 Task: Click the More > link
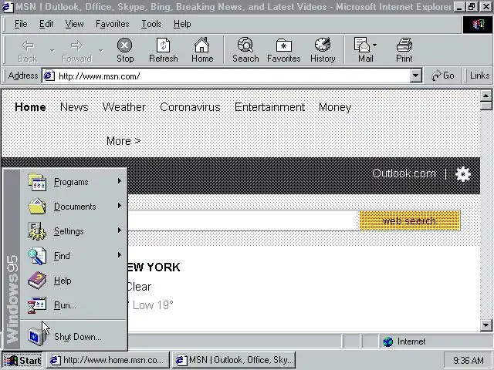(123, 141)
